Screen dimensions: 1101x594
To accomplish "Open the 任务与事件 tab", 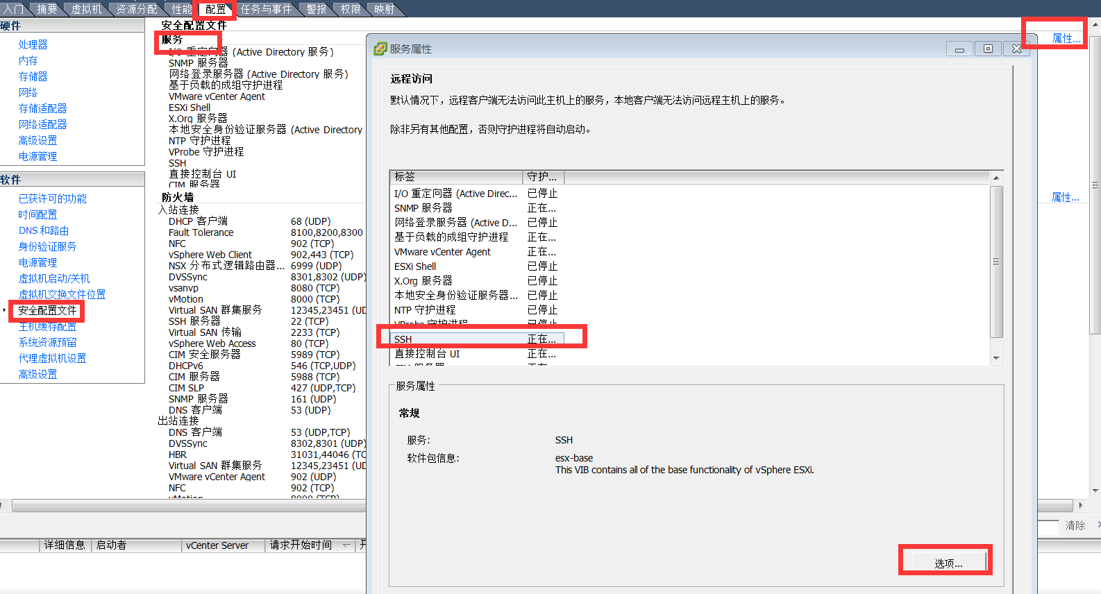I will (267, 9).
